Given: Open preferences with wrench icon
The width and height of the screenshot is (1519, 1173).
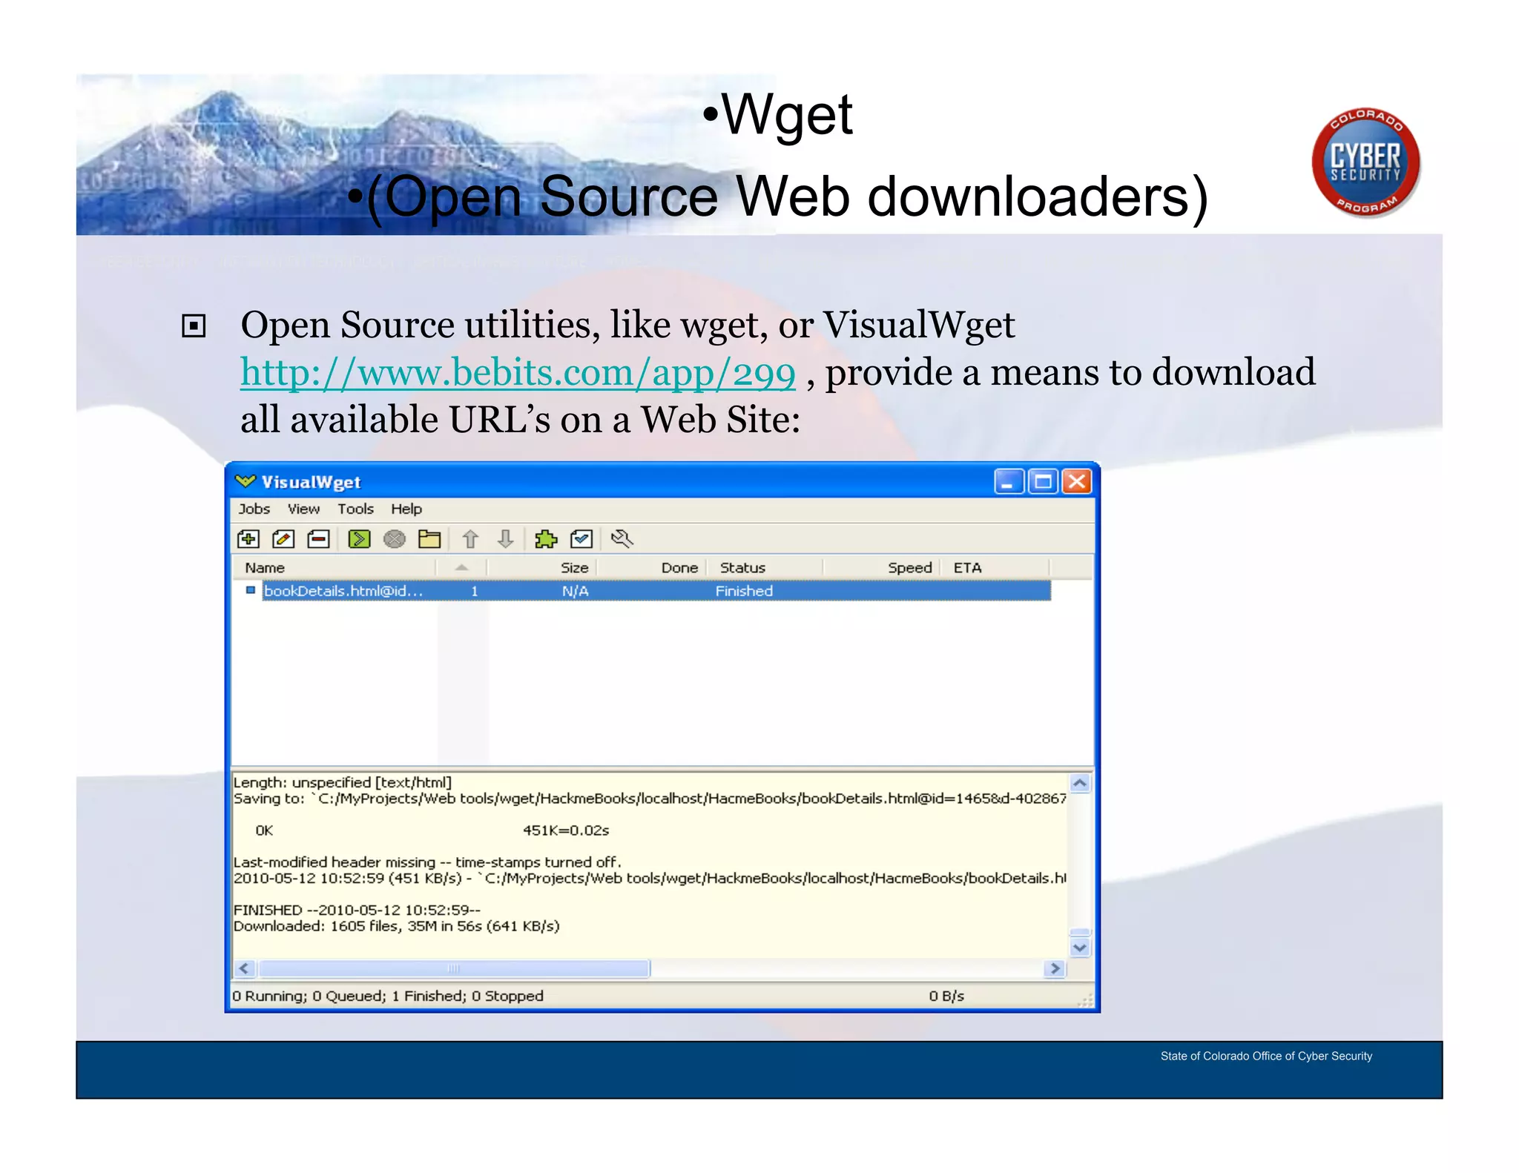Looking at the screenshot, I should click(622, 539).
